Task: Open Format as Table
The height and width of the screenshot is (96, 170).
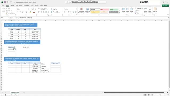Action: 87,11
